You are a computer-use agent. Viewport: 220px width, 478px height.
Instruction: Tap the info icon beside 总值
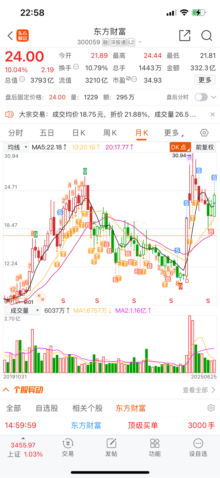tap(22, 79)
